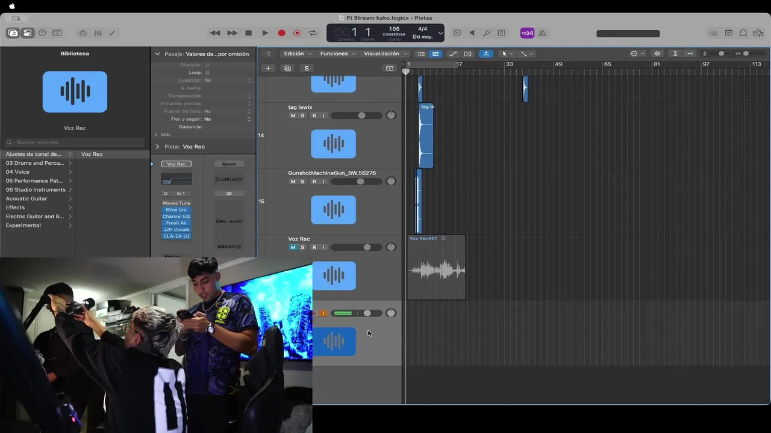771x433 pixels.
Task: Toggle the blue Catch playhead button
Action: pyautogui.click(x=485, y=54)
